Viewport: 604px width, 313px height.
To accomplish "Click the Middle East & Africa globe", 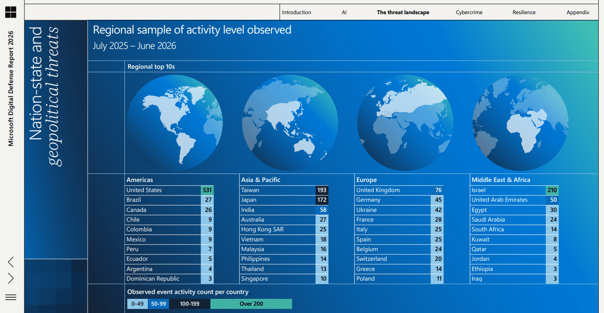I will [x=521, y=123].
